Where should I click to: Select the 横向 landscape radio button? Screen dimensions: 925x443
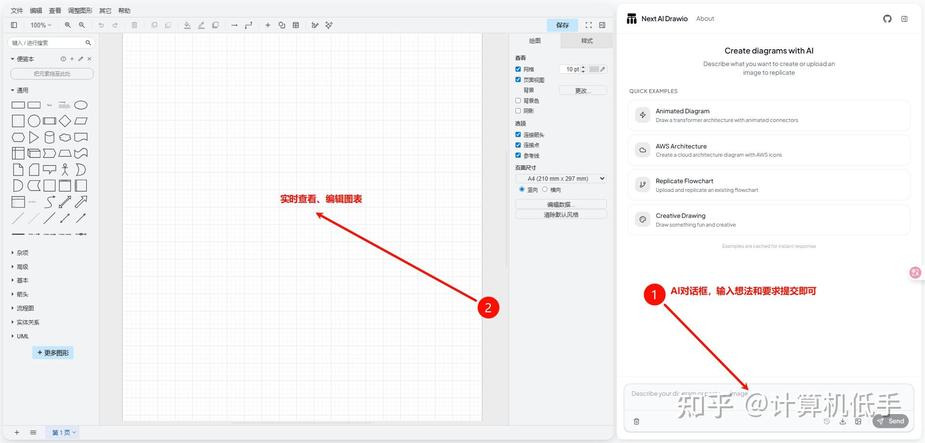(545, 189)
